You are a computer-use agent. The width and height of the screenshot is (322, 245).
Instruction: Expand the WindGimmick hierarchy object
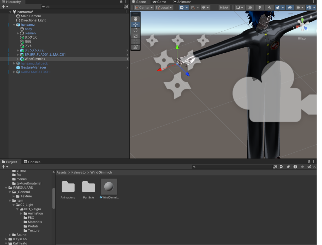click(x=18, y=59)
